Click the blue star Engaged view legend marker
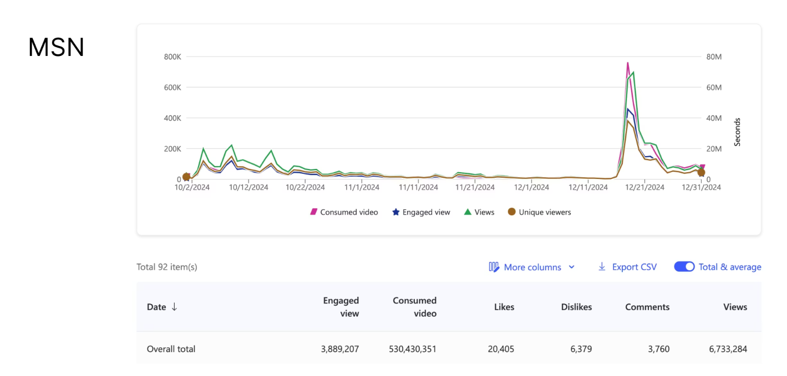 pyautogui.click(x=396, y=212)
